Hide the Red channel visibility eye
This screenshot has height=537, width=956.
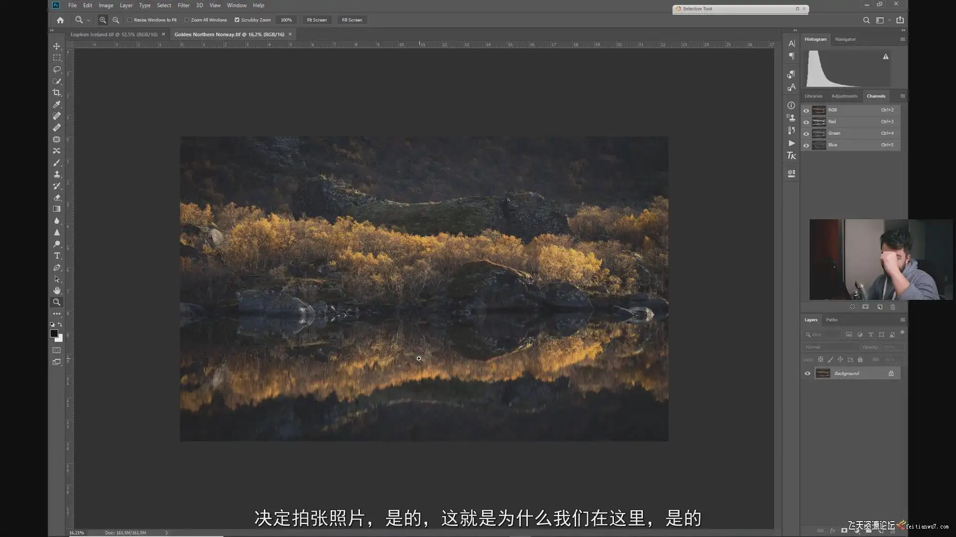click(x=806, y=122)
